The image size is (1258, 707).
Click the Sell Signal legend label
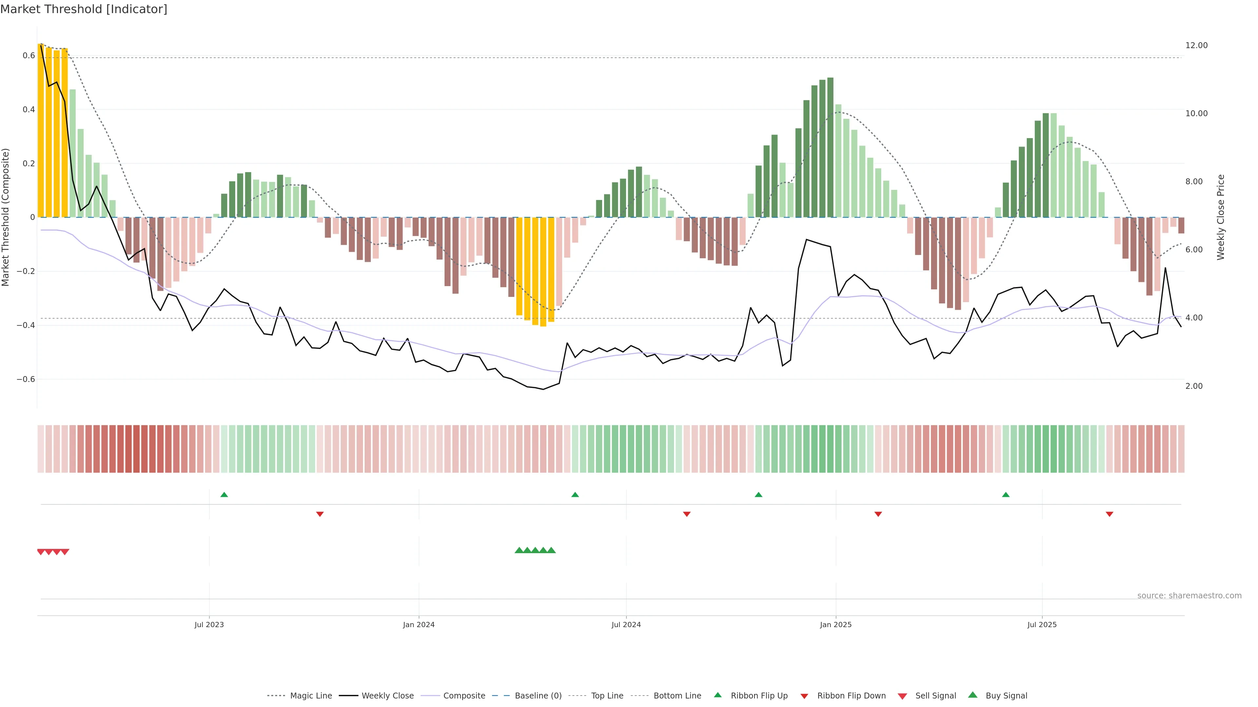pos(935,696)
